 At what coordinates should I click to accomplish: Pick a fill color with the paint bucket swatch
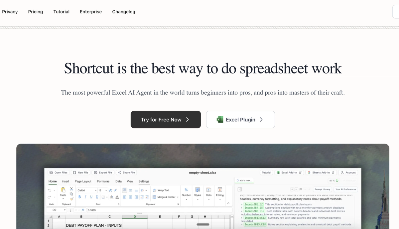point(112,197)
